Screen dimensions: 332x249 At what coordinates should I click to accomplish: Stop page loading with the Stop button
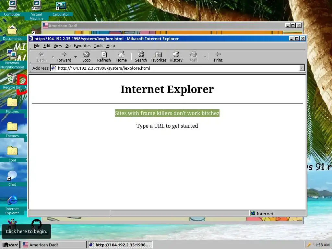pos(86,57)
